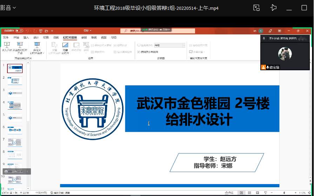The width and height of the screenshot is (314, 196).
Task: Uncheck the Use Presenter View checkbox
Action: pyautogui.click(x=139, y=52)
